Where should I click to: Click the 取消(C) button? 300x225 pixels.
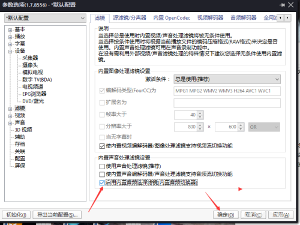253,215
